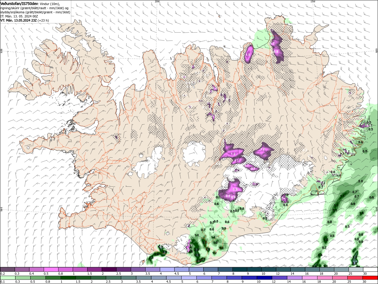Viewport: 378px width, 284px height.
Task: Pick the deep navy swatch between 10 and 12
Action: (264, 278)
